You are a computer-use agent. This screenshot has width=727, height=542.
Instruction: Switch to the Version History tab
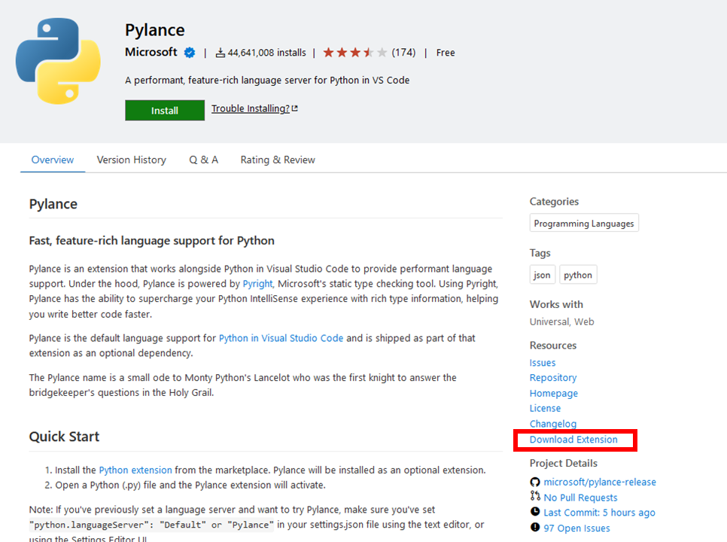click(x=131, y=160)
